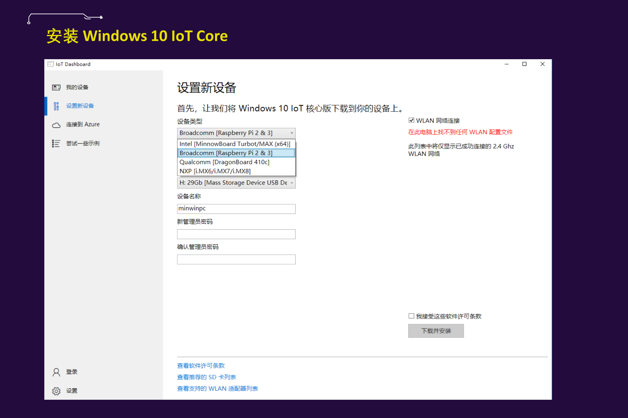Click the cloud icon beside 连接到 Azure

(x=56, y=125)
